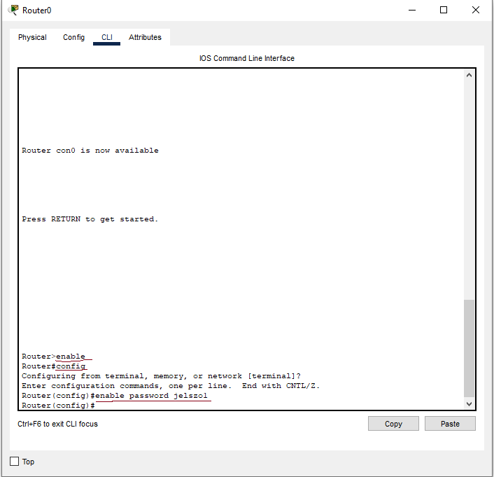This screenshot has width=494, height=477.
Task: Click the Router0 window icon in title bar
Action: pos(13,10)
